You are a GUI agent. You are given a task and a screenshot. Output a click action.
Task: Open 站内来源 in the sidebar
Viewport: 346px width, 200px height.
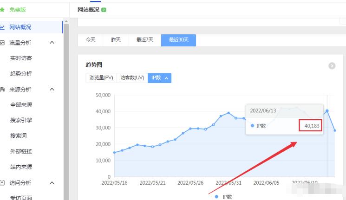(21, 167)
